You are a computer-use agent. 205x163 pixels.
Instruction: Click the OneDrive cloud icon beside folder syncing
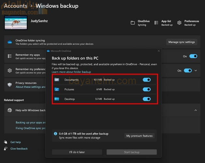click(x=10, y=42)
